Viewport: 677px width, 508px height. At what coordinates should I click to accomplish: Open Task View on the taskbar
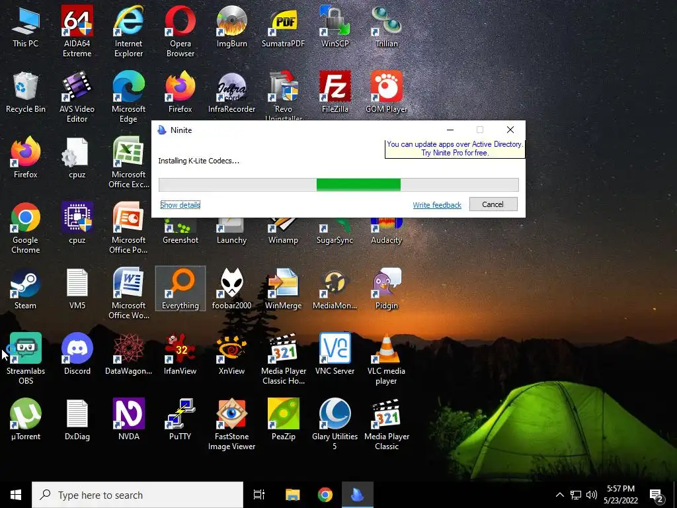tap(259, 495)
